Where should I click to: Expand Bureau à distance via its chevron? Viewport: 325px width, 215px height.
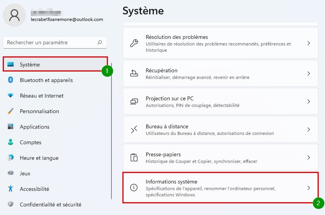coord(309,129)
